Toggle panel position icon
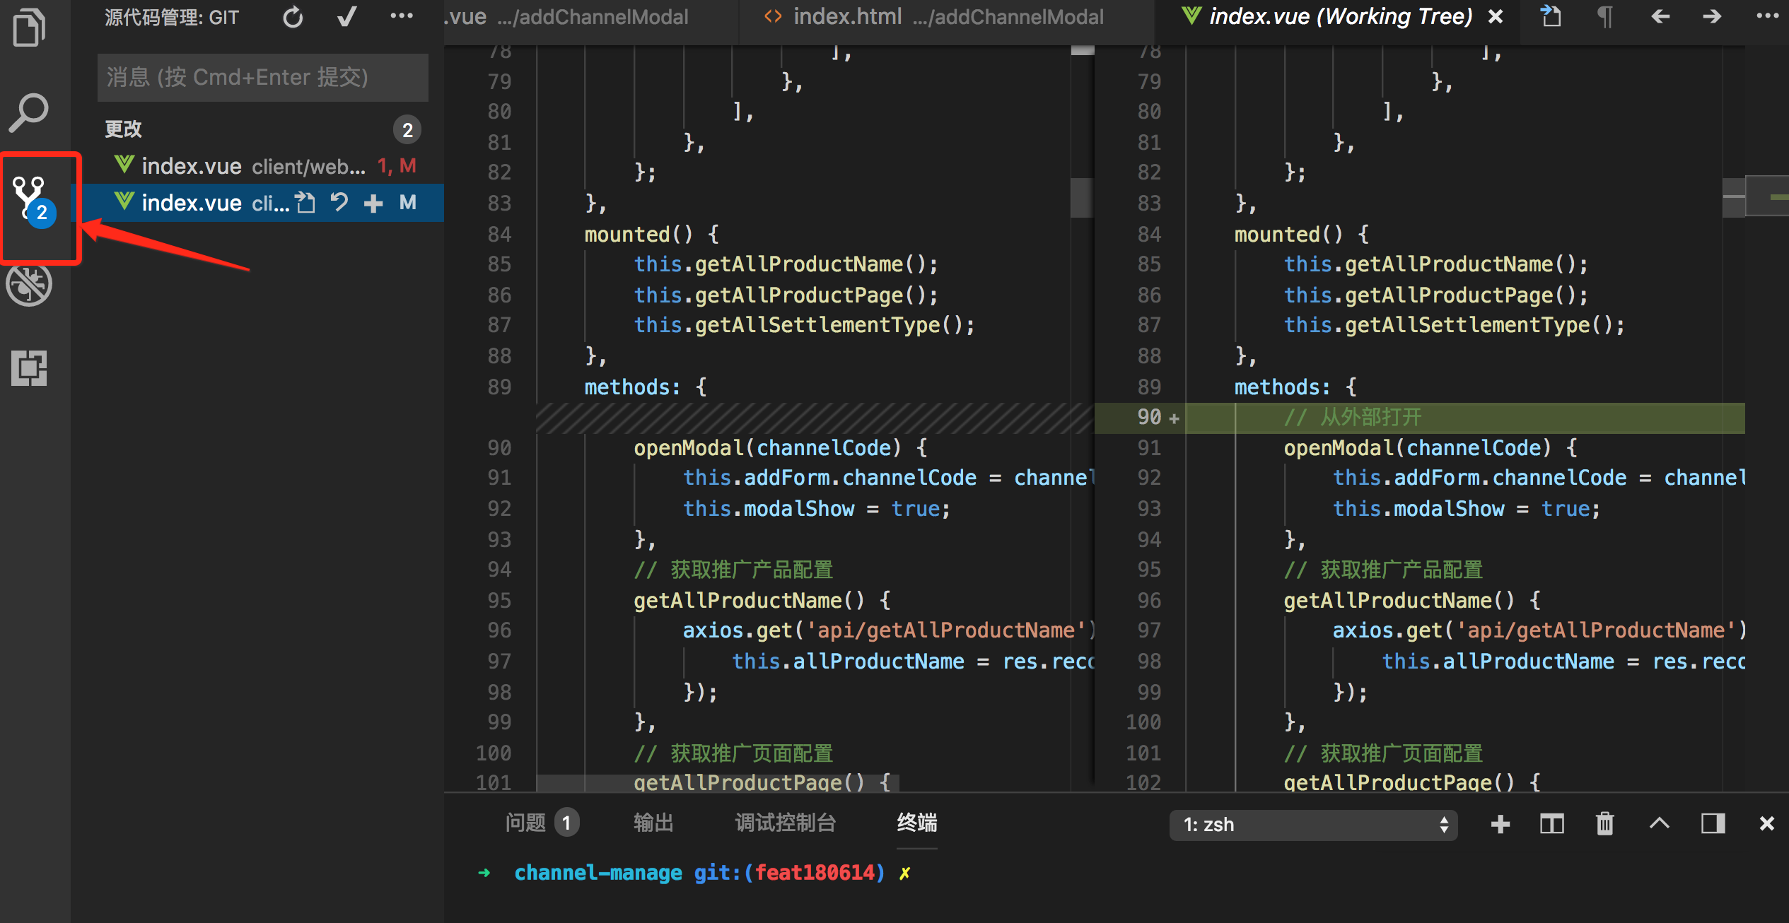This screenshot has width=1789, height=923. point(1713,824)
